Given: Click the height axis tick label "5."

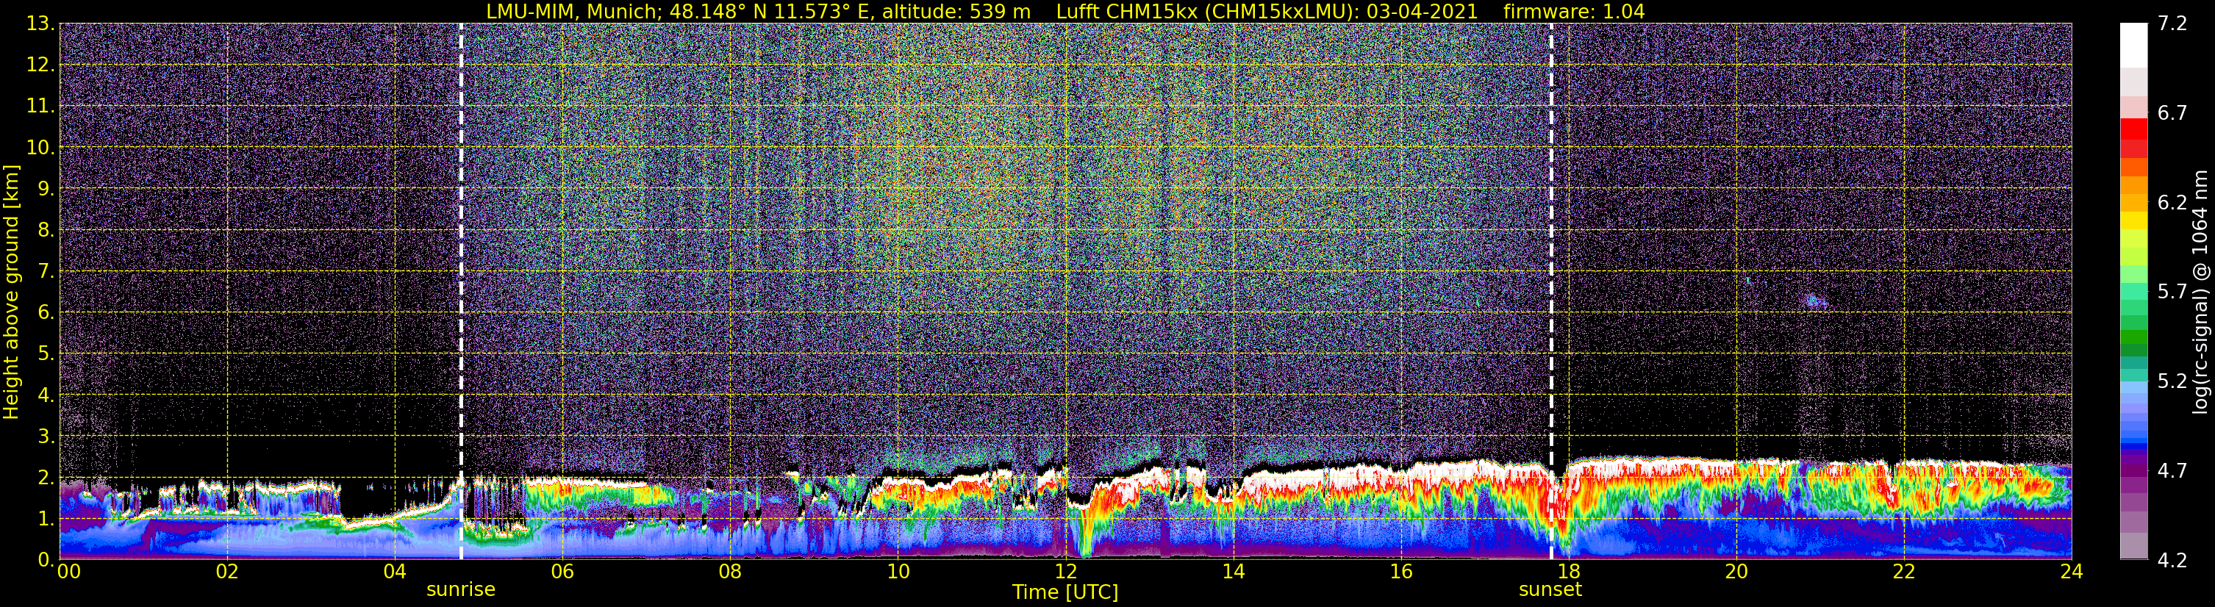Looking at the screenshot, I should click(46, 353).
